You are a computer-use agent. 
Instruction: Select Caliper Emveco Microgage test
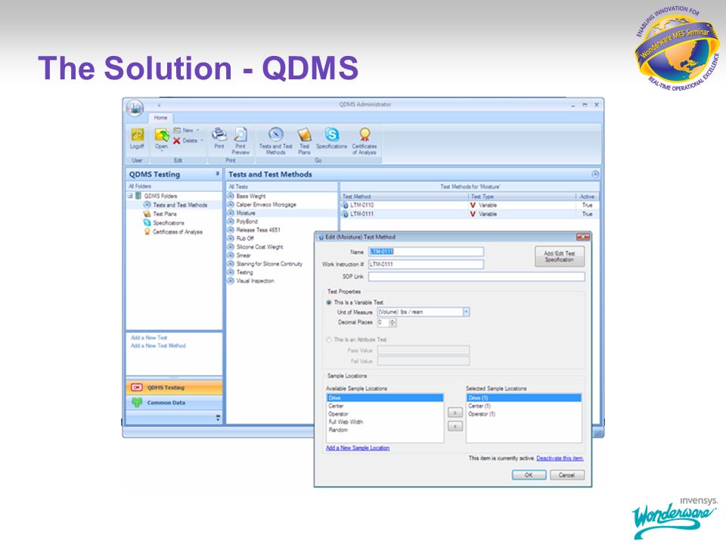tap(266, 205)
